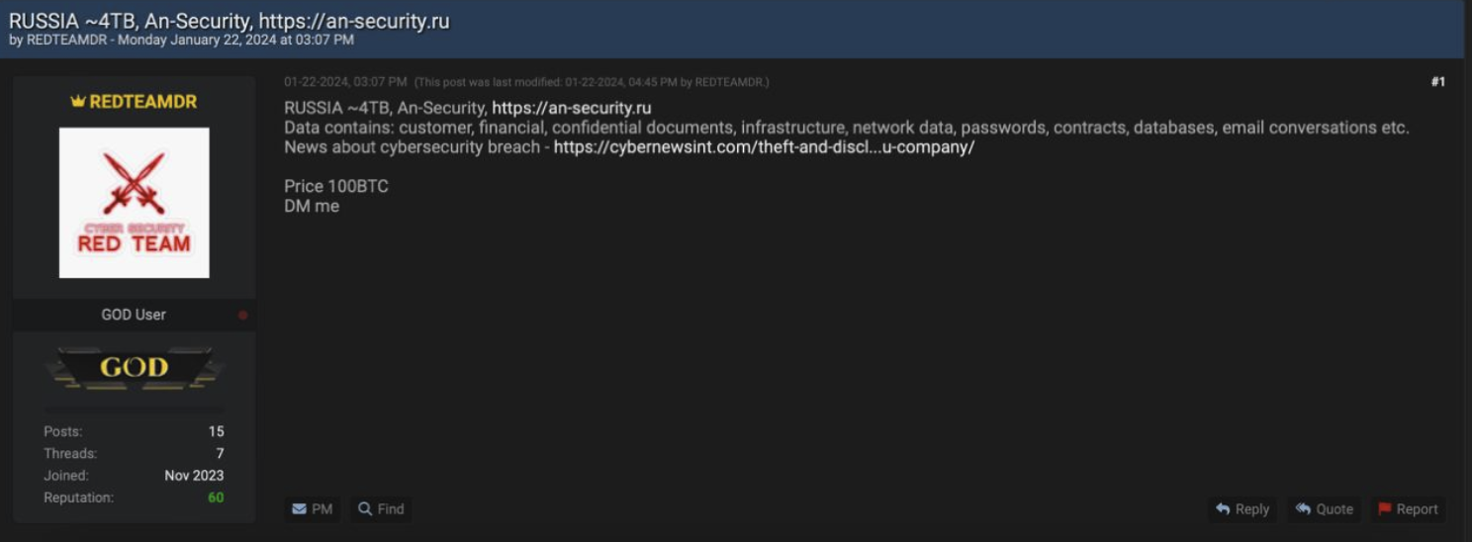The width and height of the screenshot is (1472, 542).
Task: Click the magnifier Find icon
Action: point(365,509)
